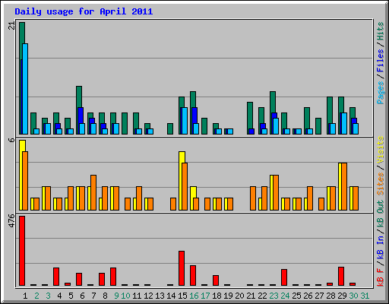Select day "5" on the x-axis
The width and height of the screenshot is (389, 304).
(x=71, y=296)
